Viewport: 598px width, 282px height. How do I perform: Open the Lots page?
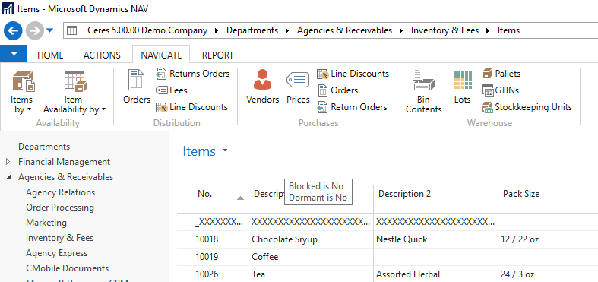point(462,87)
